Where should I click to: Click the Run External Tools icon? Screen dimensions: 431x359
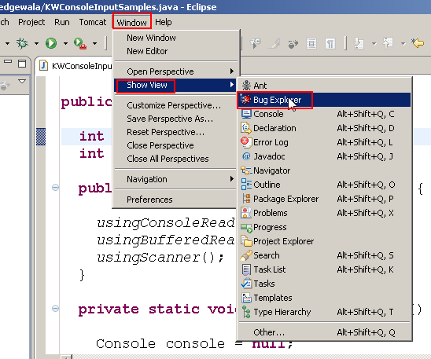80,43
